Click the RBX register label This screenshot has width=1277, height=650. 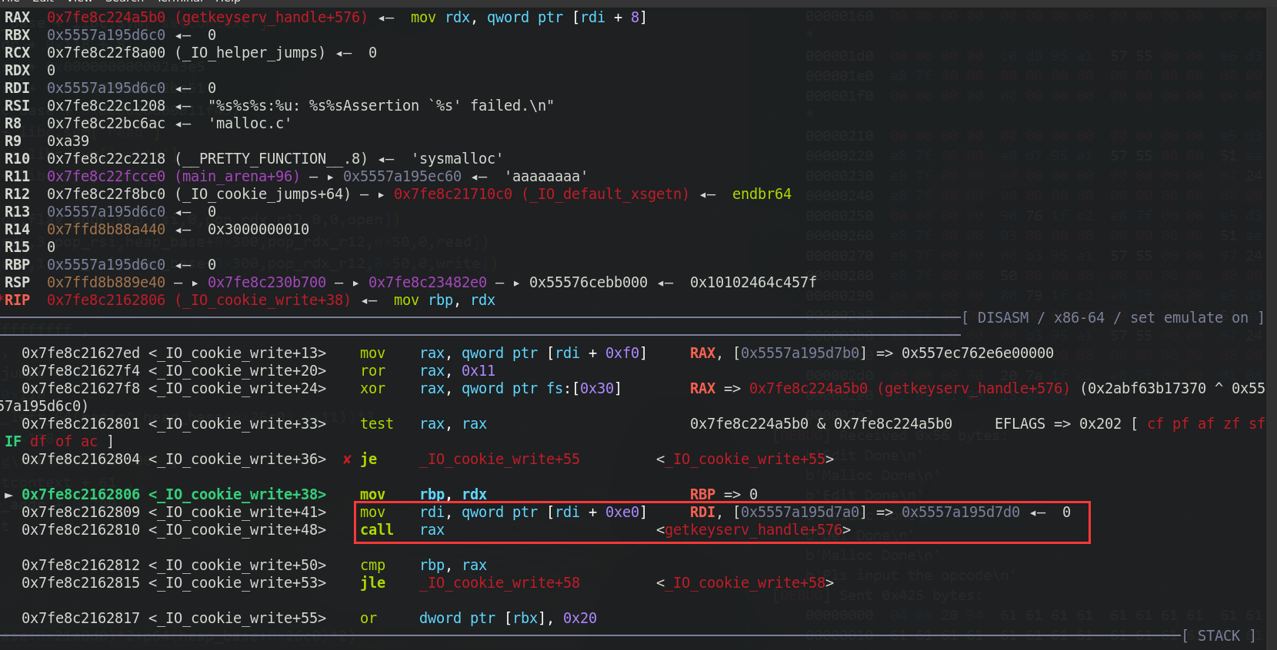tap(17, 35)
